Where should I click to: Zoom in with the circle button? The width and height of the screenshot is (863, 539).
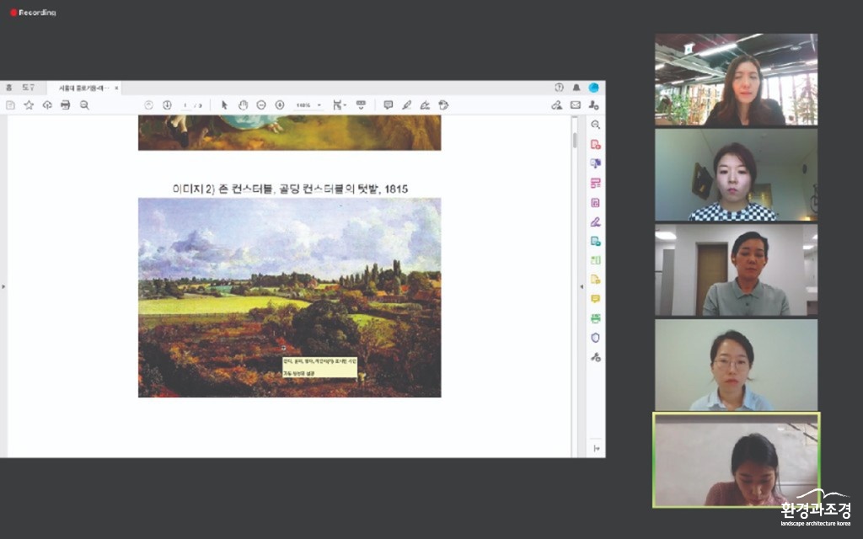click(280, 105)
